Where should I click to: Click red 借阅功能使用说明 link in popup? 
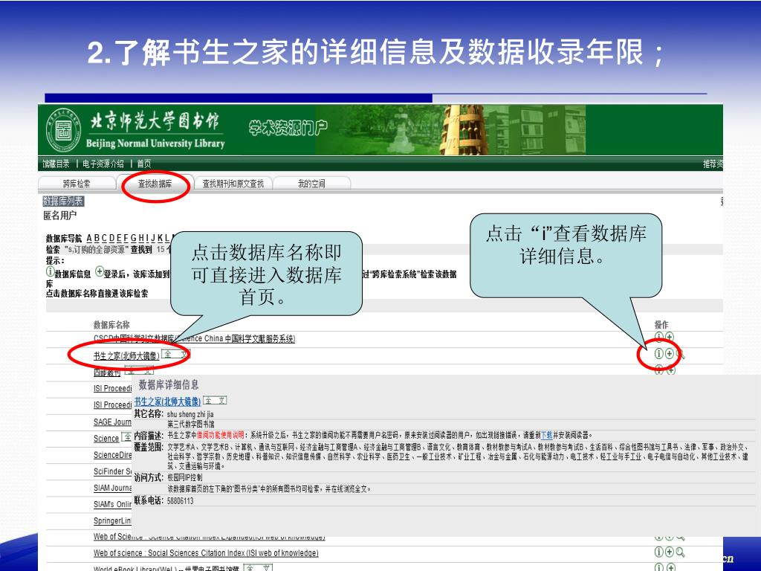[x=221, y=435]
